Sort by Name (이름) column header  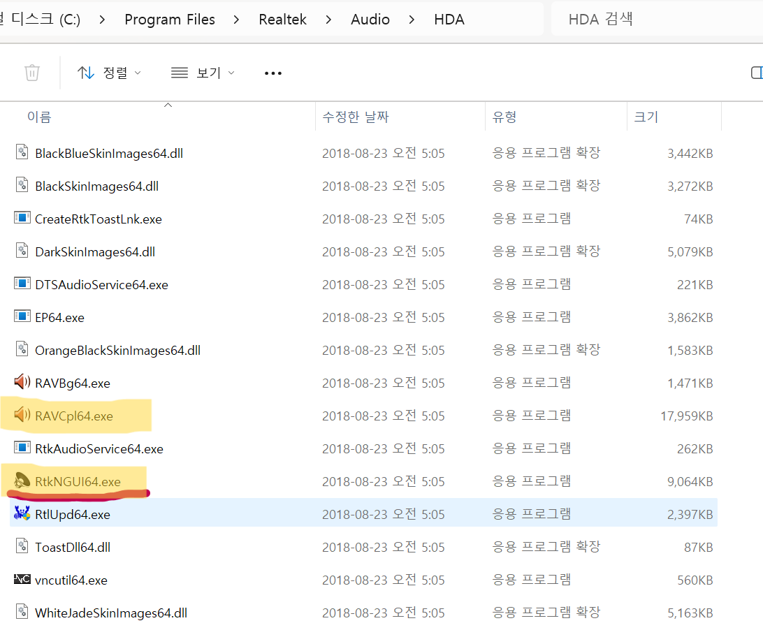click(x=39, y=117)
